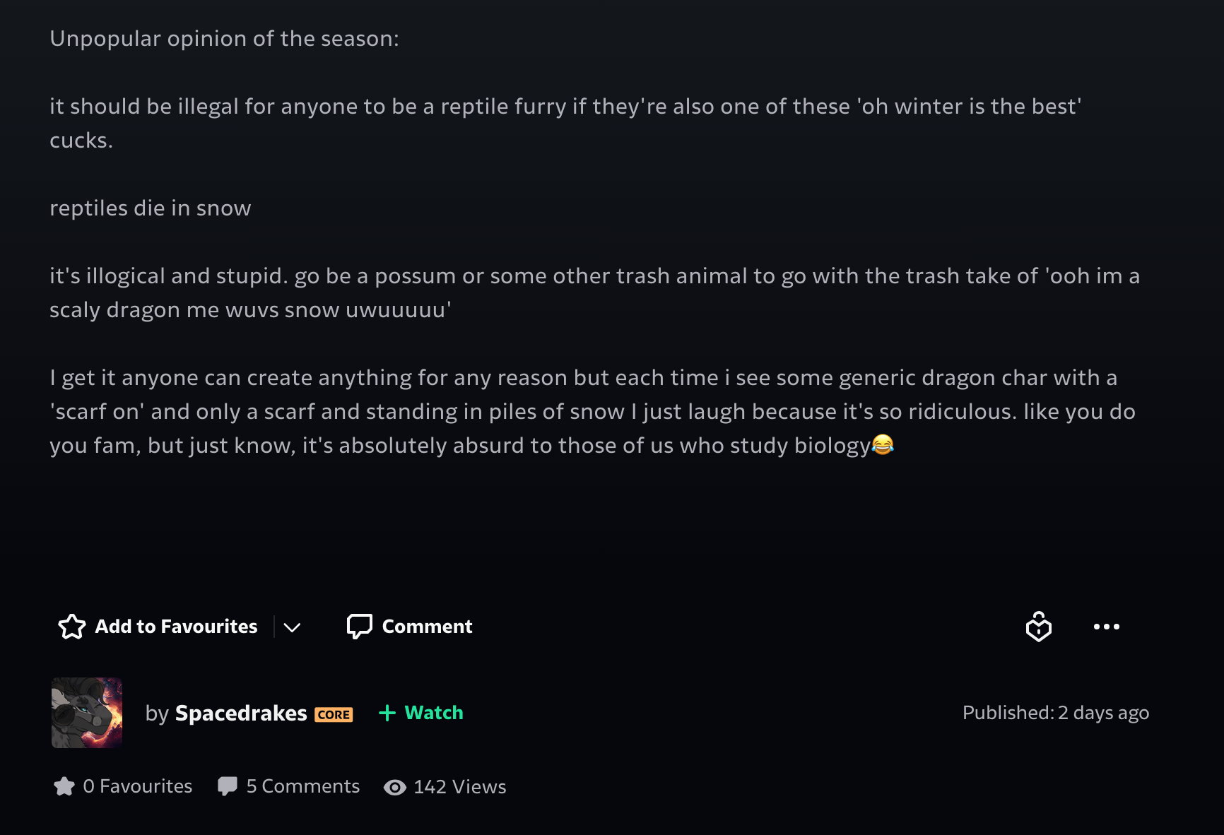
Task: Click the favourites count star icon
Action: point(64,786)
